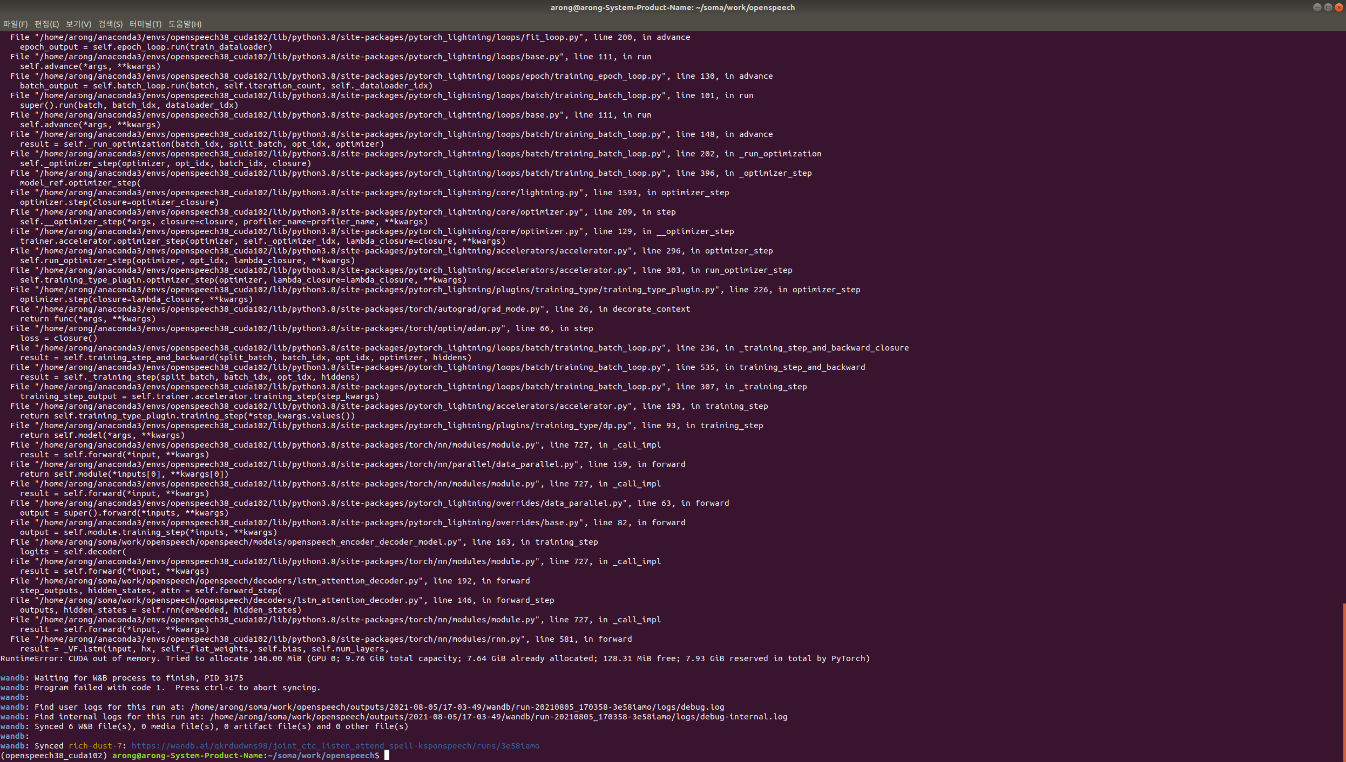Open the wandb.ai run URL link
This screenshot has height=762, width=1346.
click(x=335, y=746)
